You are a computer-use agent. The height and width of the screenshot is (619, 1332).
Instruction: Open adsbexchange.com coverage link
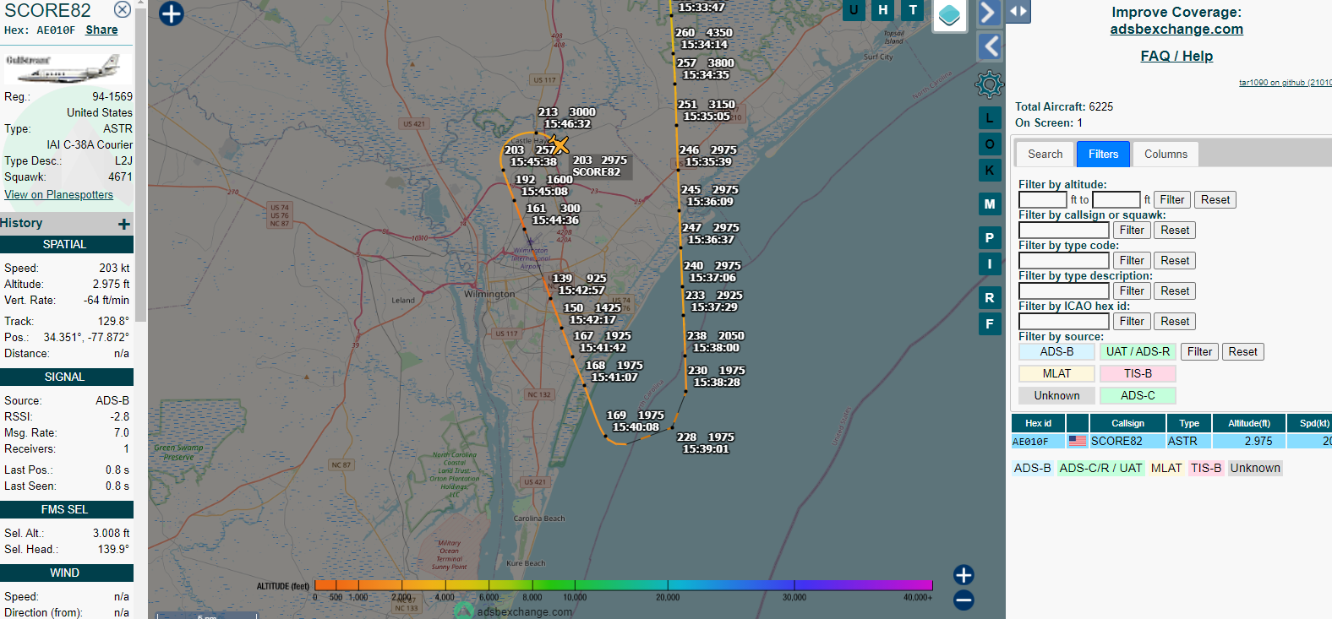tap(1176, 29)
